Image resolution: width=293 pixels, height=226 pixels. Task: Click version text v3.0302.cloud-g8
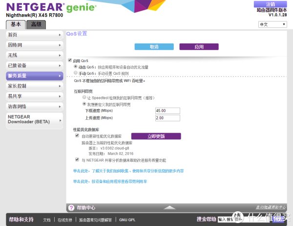point(115,148)
